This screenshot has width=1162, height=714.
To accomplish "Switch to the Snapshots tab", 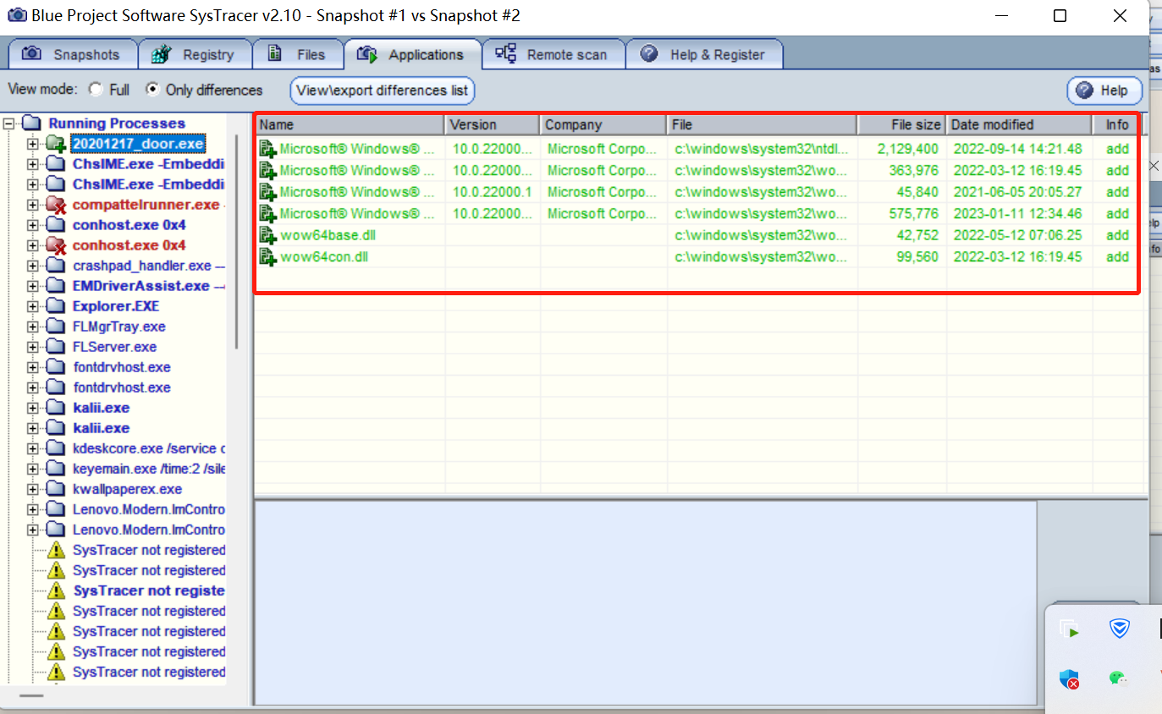I will [72, 54].
